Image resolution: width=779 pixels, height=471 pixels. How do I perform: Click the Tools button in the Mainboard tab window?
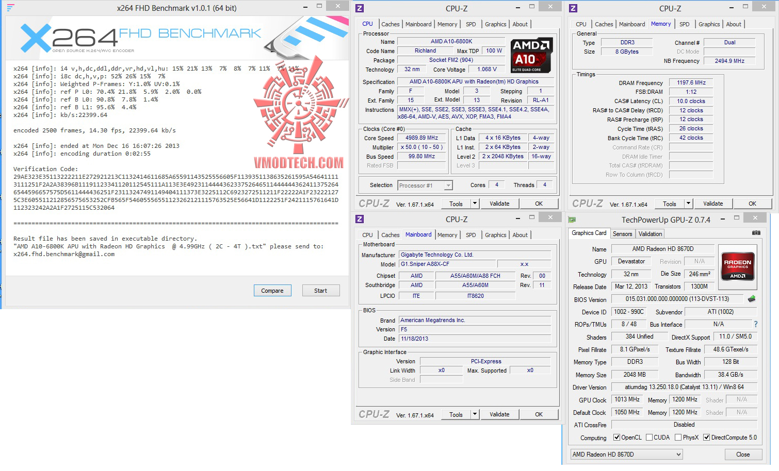coord(456,414)
